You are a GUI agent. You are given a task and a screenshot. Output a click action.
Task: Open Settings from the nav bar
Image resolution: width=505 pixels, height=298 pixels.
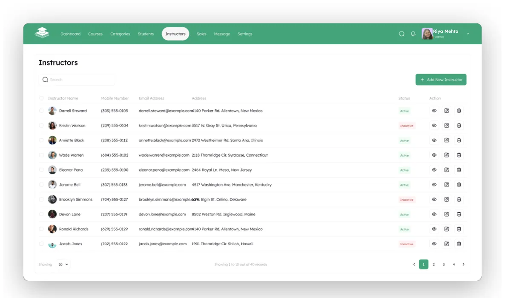pyautogui.click(x=245, y=34)
